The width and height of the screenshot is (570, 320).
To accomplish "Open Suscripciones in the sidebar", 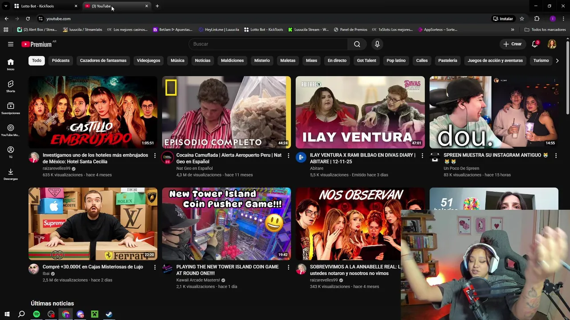I will [x=11, y=108].
